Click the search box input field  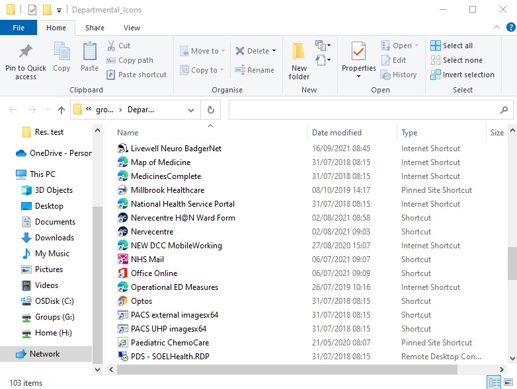(x=364, y=110)
